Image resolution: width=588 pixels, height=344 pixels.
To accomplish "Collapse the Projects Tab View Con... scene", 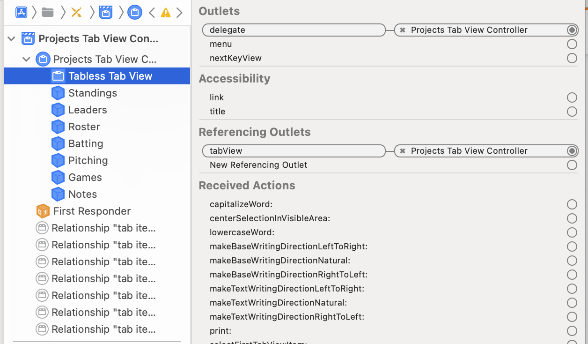I will click(12, 38).
